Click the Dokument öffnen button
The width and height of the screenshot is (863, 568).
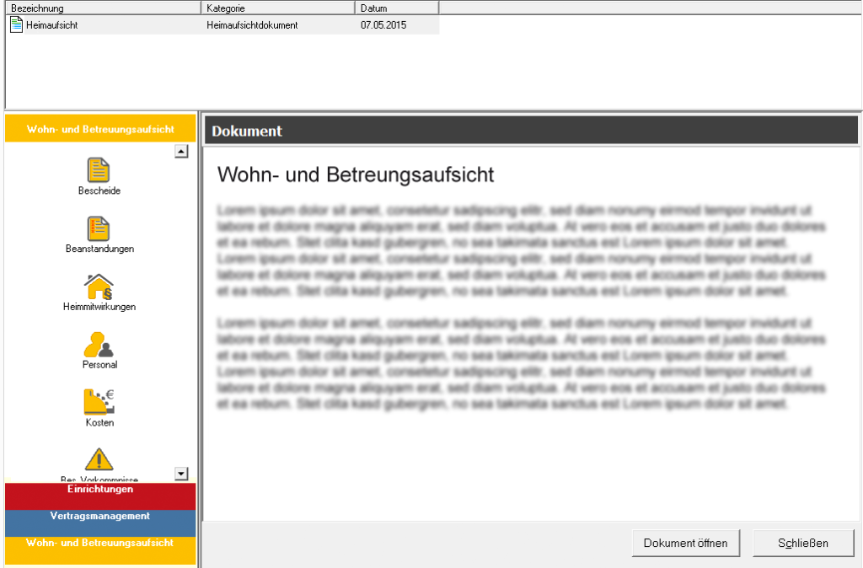tap(685, 543)
